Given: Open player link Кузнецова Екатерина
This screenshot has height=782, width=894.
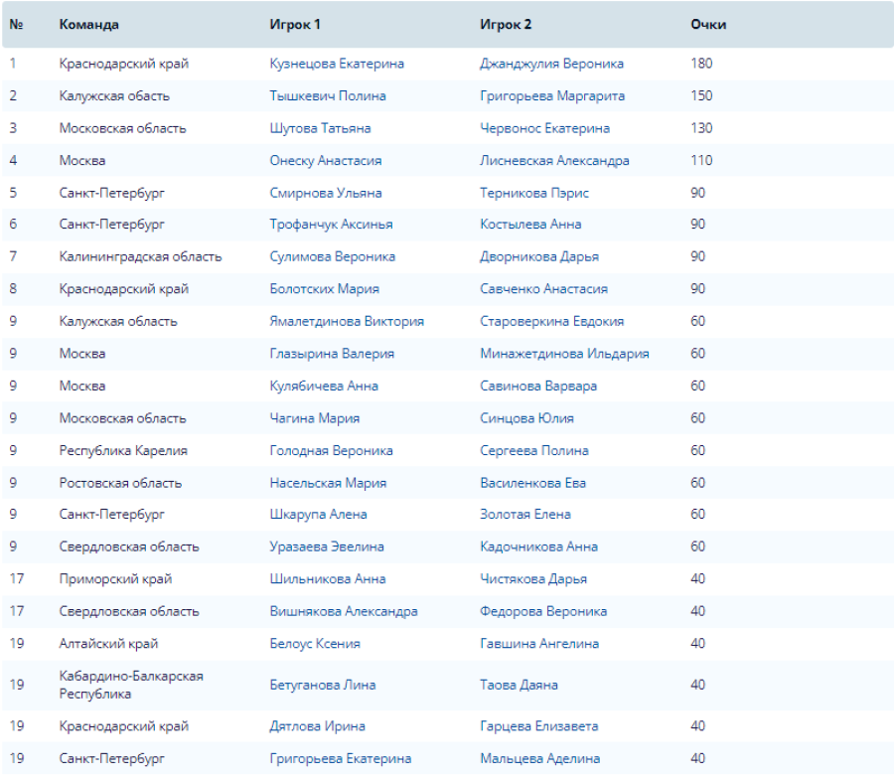Looking at the screenshot, I should [x=337, y=64].
